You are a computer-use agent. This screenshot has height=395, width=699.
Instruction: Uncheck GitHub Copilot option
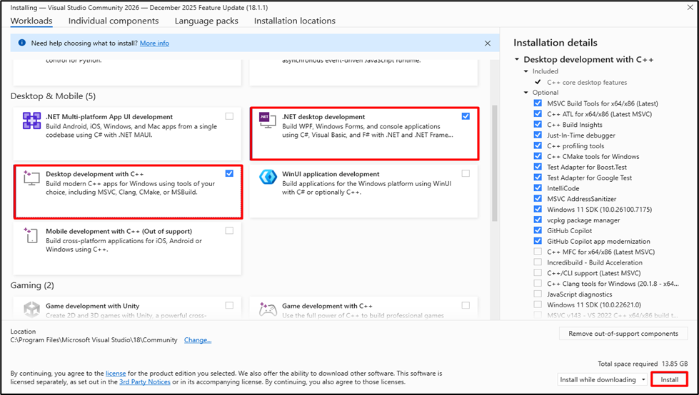[538, 230]
